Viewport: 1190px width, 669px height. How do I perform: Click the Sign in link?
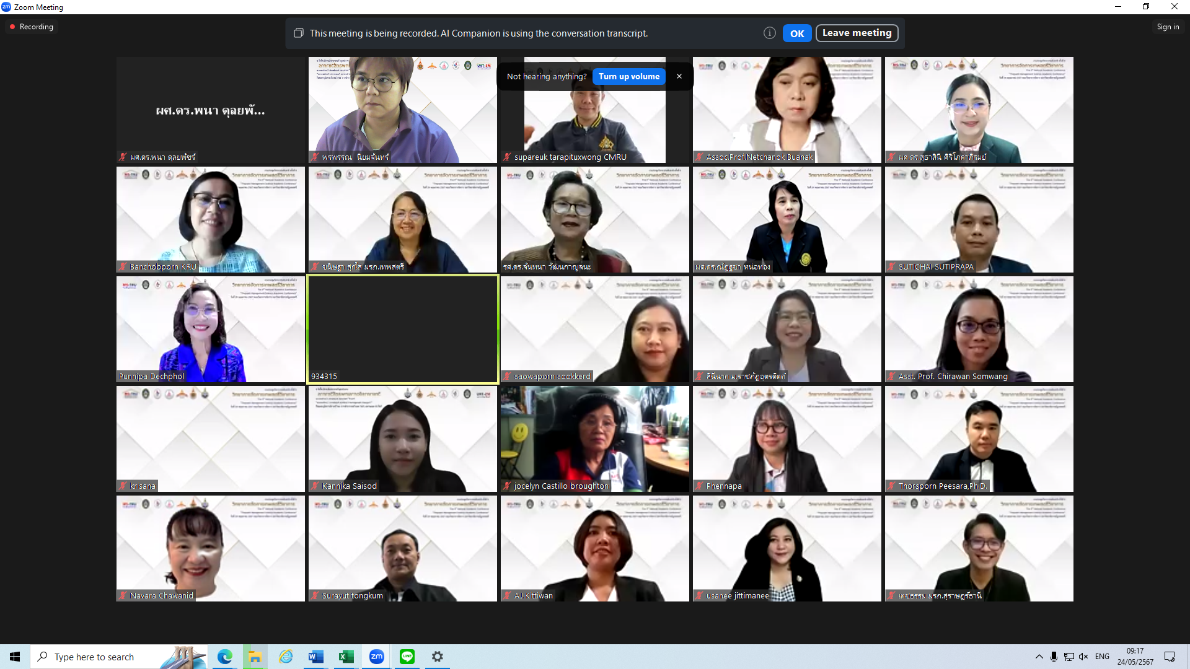point(1167,27)
